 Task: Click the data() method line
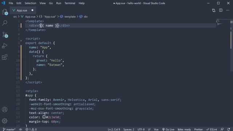(x=36, y=52)
